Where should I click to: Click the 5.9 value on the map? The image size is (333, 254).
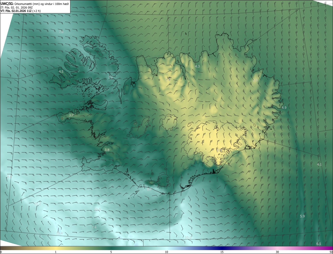tap(302, 216)
